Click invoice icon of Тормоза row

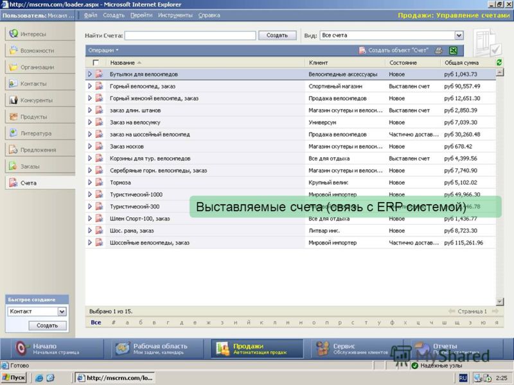pos(99,182)
